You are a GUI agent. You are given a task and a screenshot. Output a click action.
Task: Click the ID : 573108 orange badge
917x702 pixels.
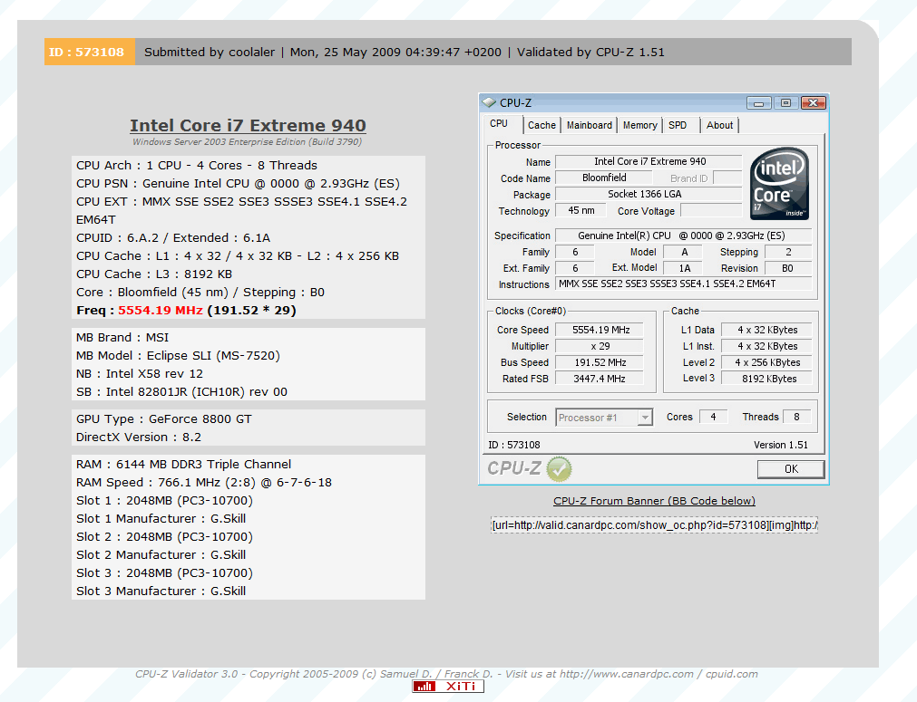(x=90, y=52)
